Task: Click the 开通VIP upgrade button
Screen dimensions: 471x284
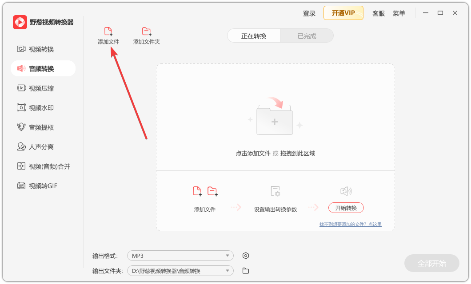Action: coord(343,13)
